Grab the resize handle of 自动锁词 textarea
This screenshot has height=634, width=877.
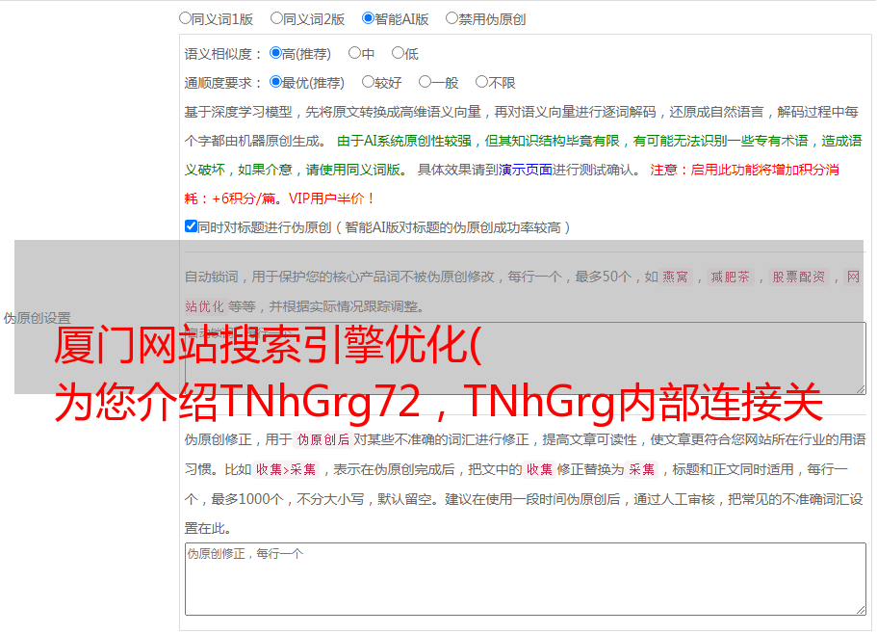point(861,388)
